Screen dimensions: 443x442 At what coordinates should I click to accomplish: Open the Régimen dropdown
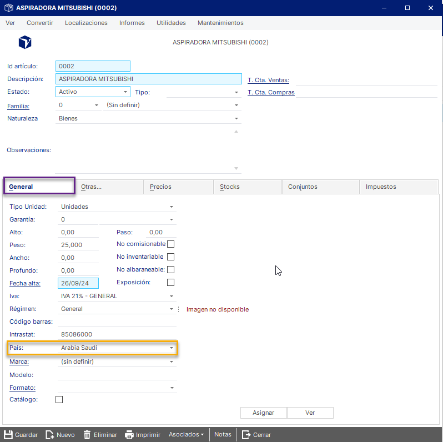click(172, 309)
